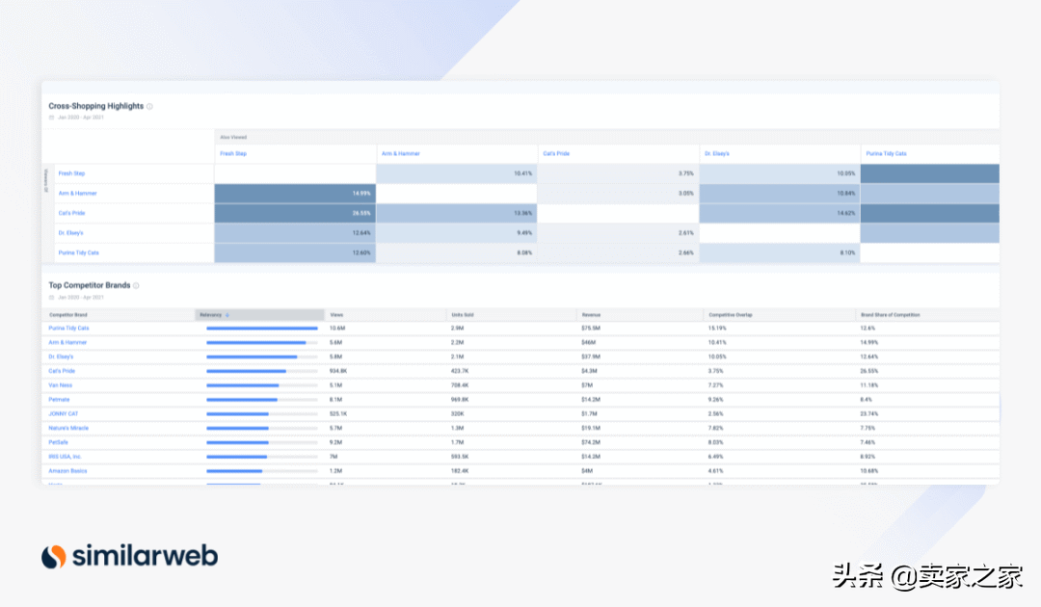The height and width of the screenshot is (607, 1041).
Task: Click the relevancy bar for Purina Tidy Cats
Action: 262,329
